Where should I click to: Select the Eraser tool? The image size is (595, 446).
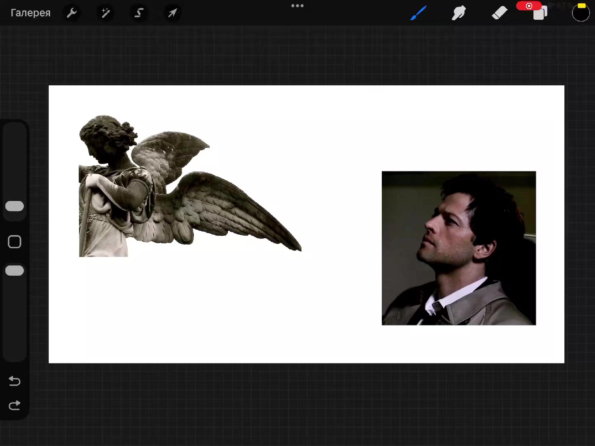499,13
